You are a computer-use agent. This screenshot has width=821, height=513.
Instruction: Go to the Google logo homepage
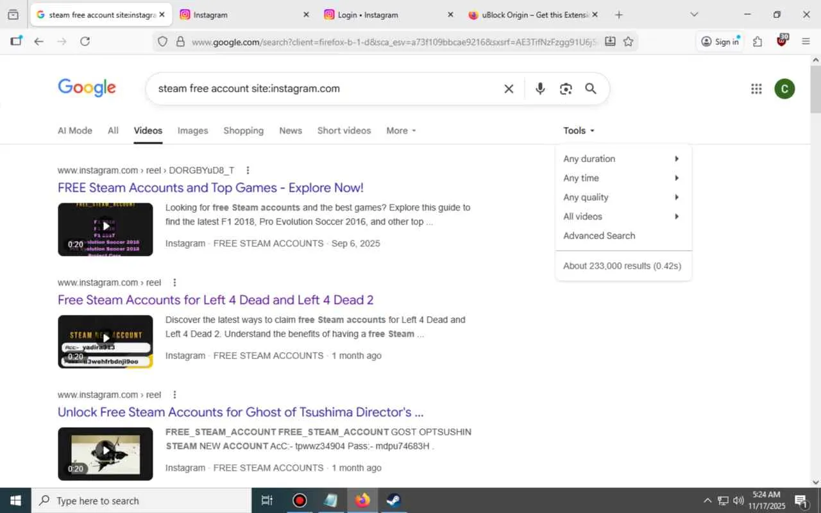click(x=87, y=88)
